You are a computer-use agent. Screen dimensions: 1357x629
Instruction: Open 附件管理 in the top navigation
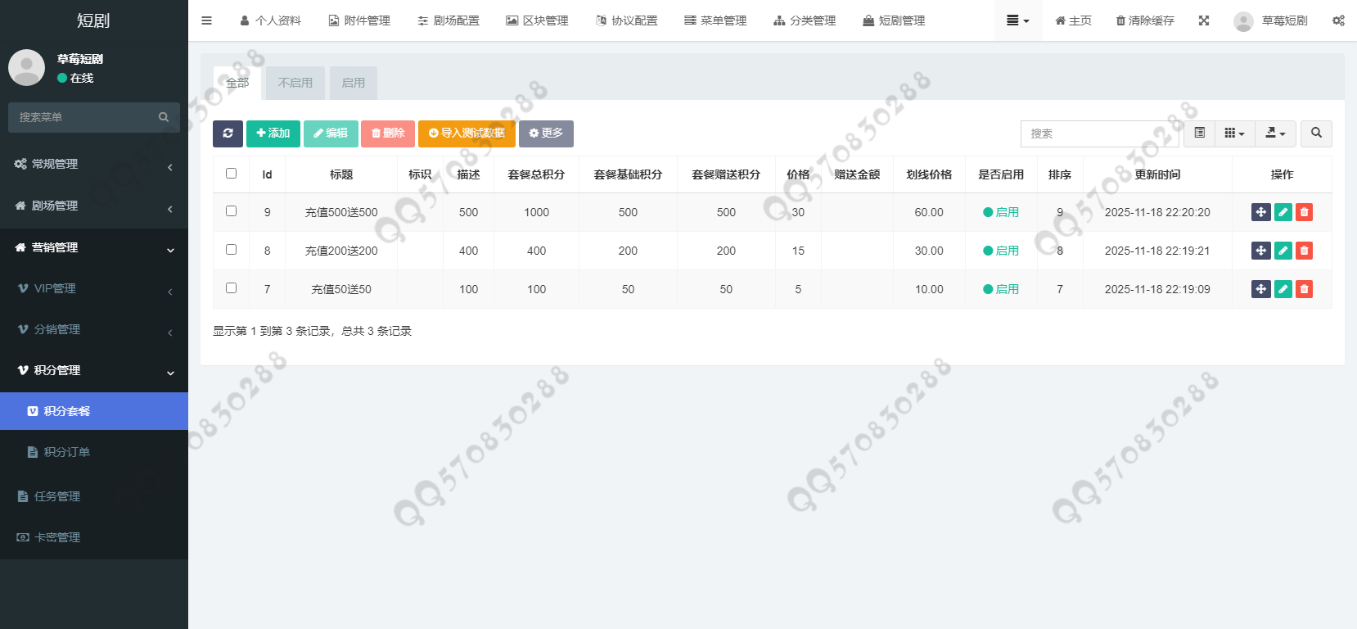pos(359,20)
